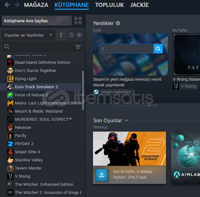Open Aimlabs recent game thumbnail

[x=185, y=158]
